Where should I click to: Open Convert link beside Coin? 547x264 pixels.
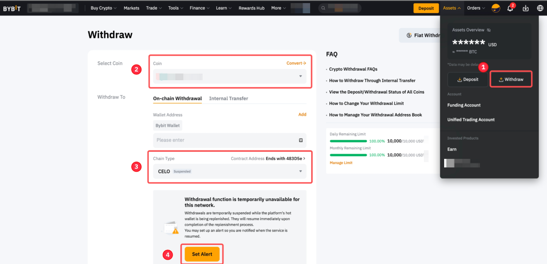(x=296, y=63)
